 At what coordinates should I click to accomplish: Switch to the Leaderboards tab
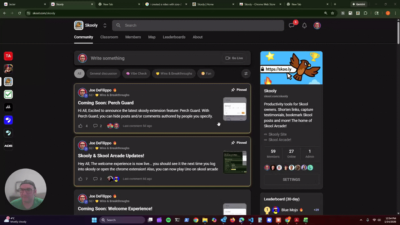tap(174, 37)
